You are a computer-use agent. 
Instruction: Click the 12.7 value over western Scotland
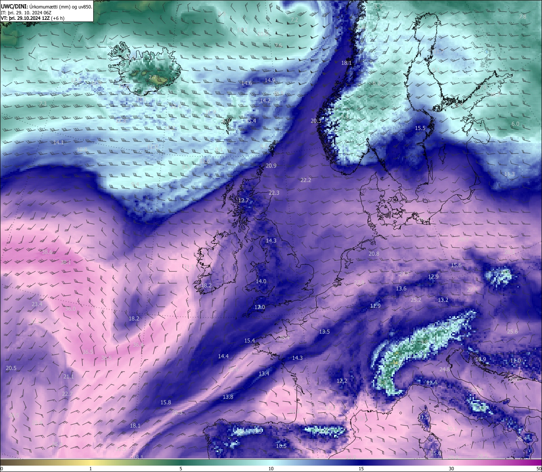[243, 200]
